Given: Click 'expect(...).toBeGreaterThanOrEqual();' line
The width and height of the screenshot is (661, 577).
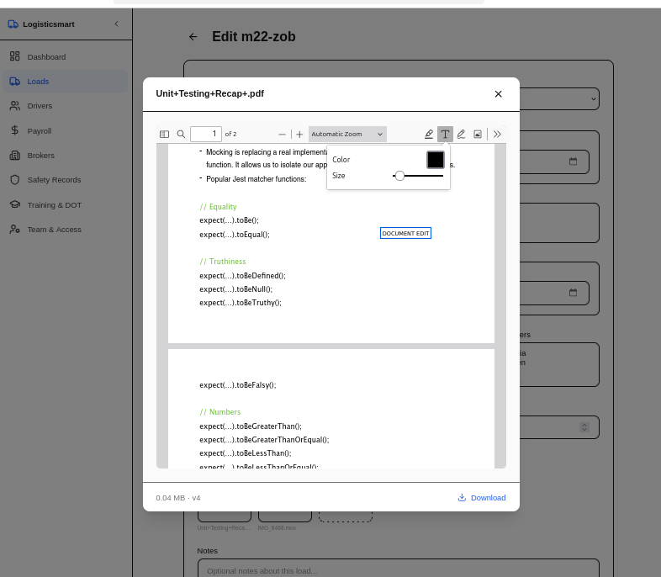Looking at the screenshot, I should [x=264, y=440].
